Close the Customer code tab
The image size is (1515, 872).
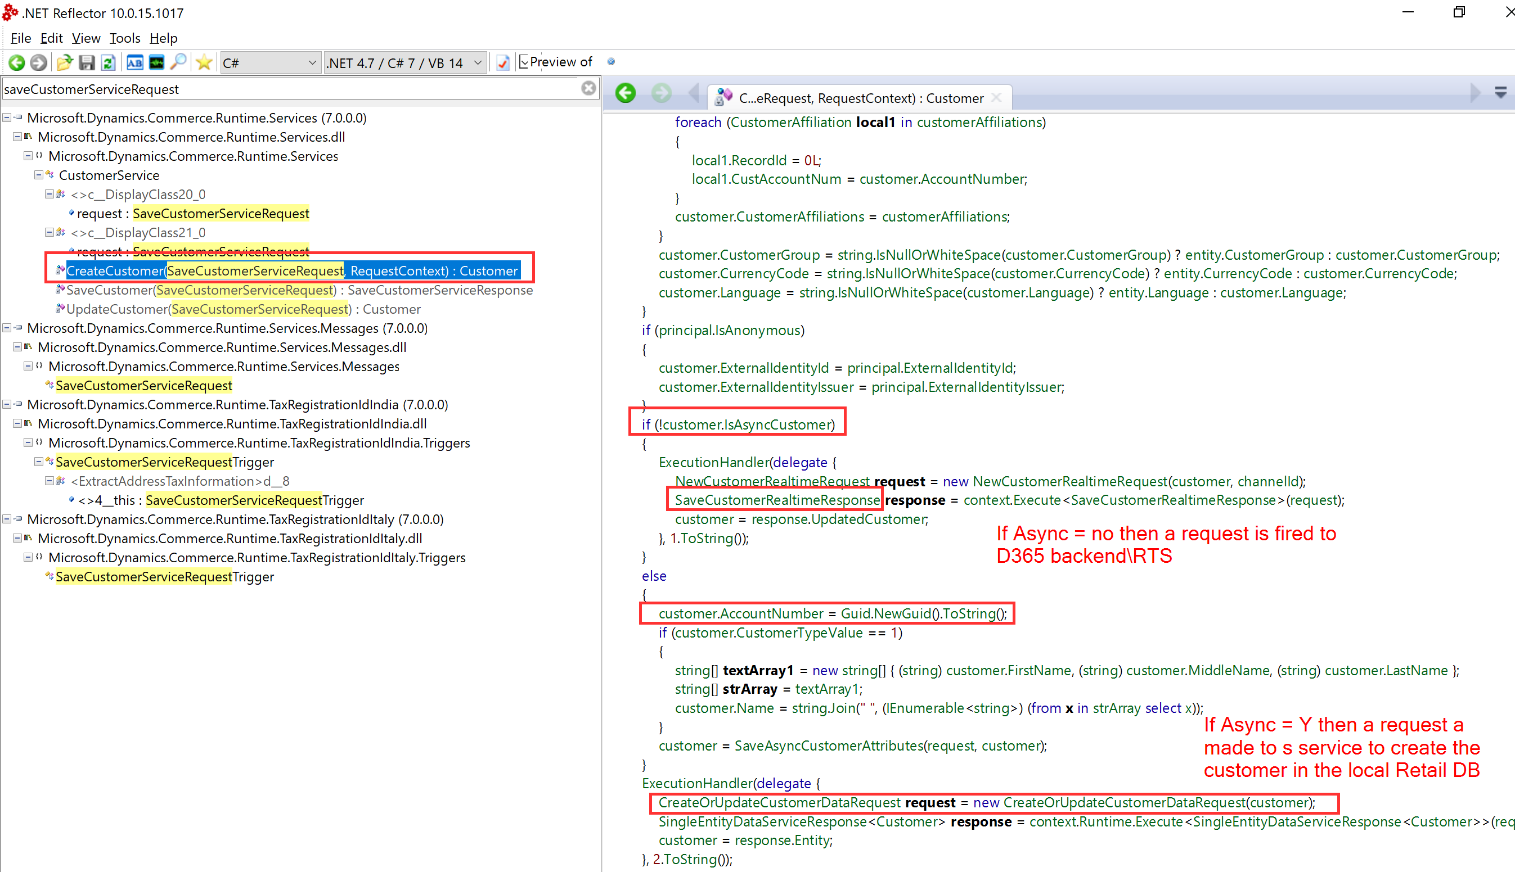[996, 98]
